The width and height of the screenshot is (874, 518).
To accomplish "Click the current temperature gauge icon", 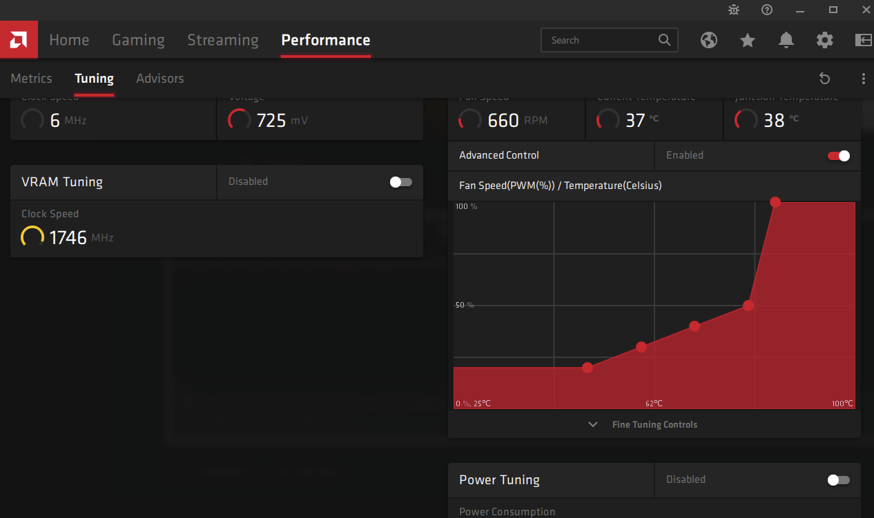I will [x=608, y=120].
